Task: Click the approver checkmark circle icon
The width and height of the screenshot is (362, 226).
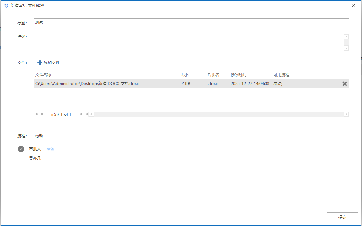Action: (x=21, y=149)
